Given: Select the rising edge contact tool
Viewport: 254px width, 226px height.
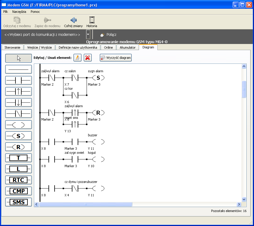Looking at the screenshot, I should [x=18, y=91].
